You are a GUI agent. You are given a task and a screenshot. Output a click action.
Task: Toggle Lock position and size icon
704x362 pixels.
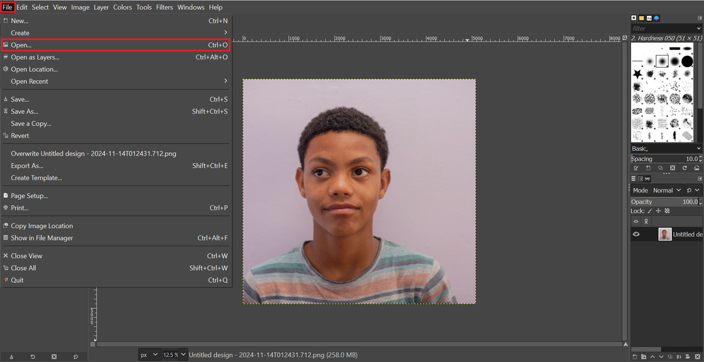point(658,211)
